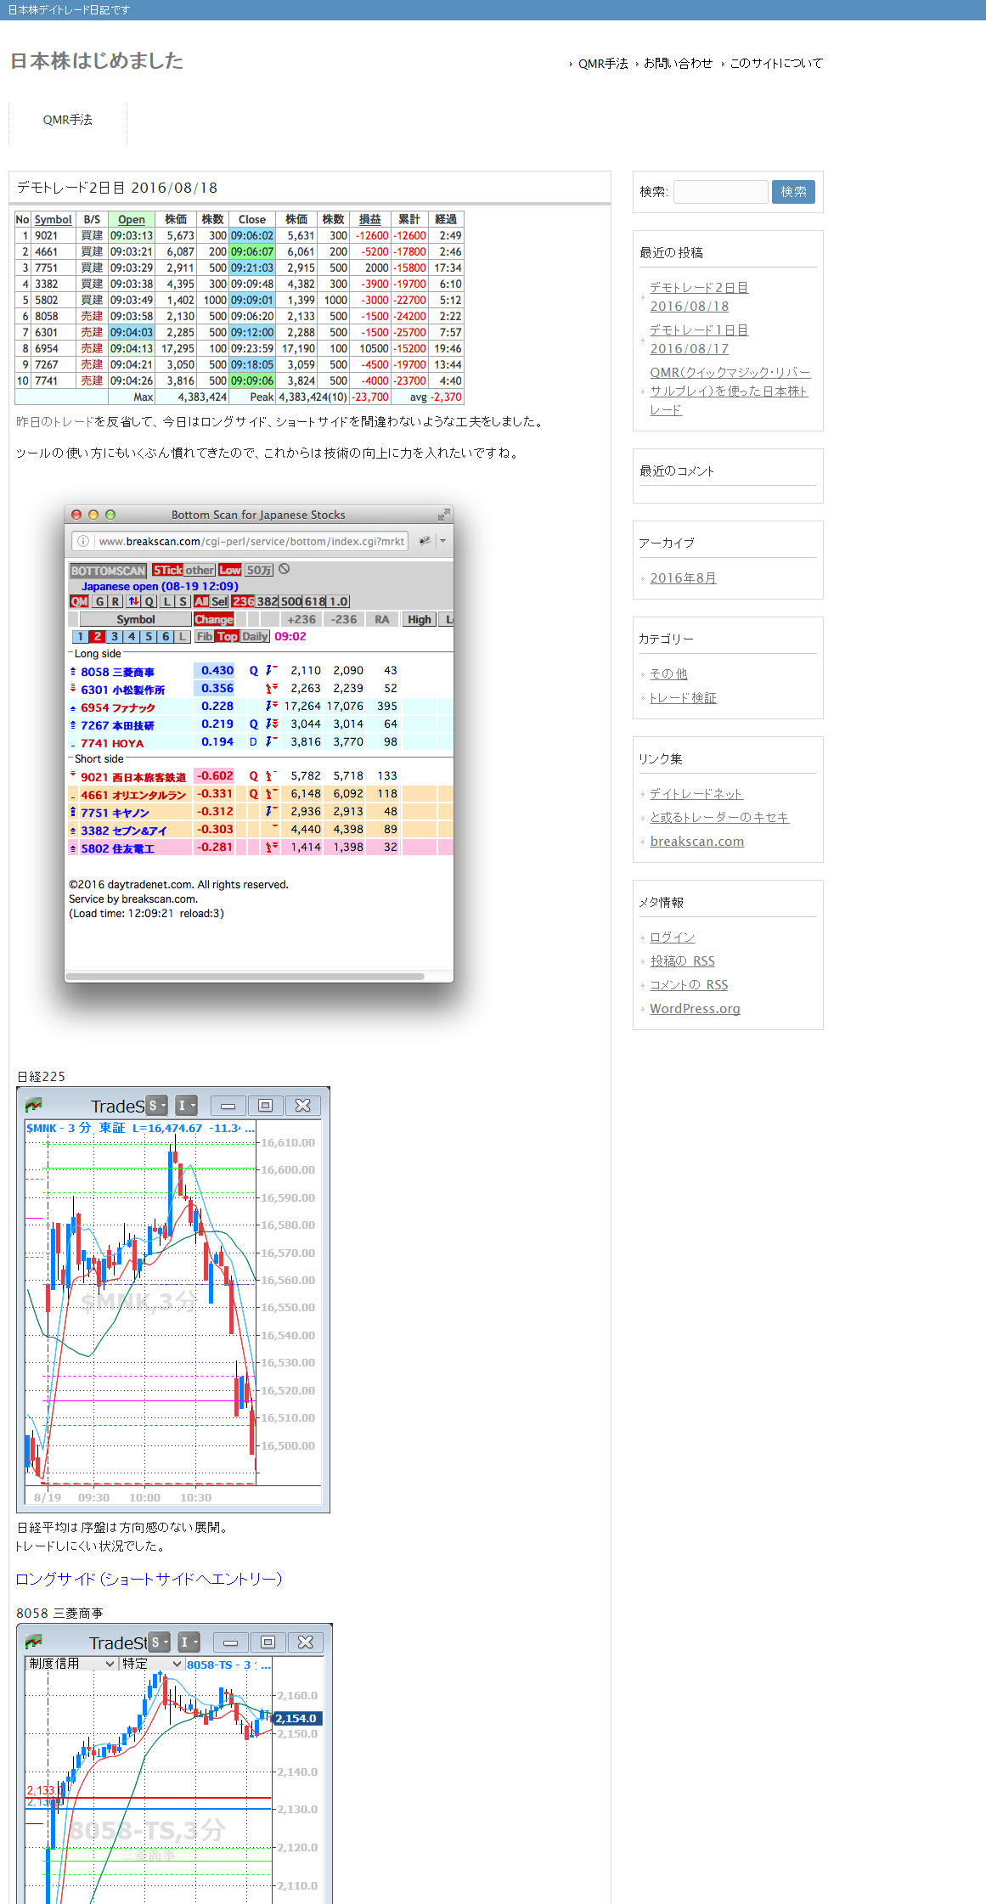Image resolution: width=986 pixels, height=1904 pixels.
Task: Toggle the 382 ratio filter button
Action: pyautogui.click(x=268, y=601)
